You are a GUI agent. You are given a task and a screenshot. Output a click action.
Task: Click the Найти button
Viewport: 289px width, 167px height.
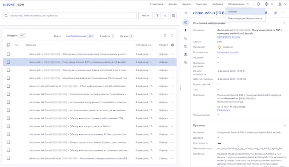tap(145, 16)
